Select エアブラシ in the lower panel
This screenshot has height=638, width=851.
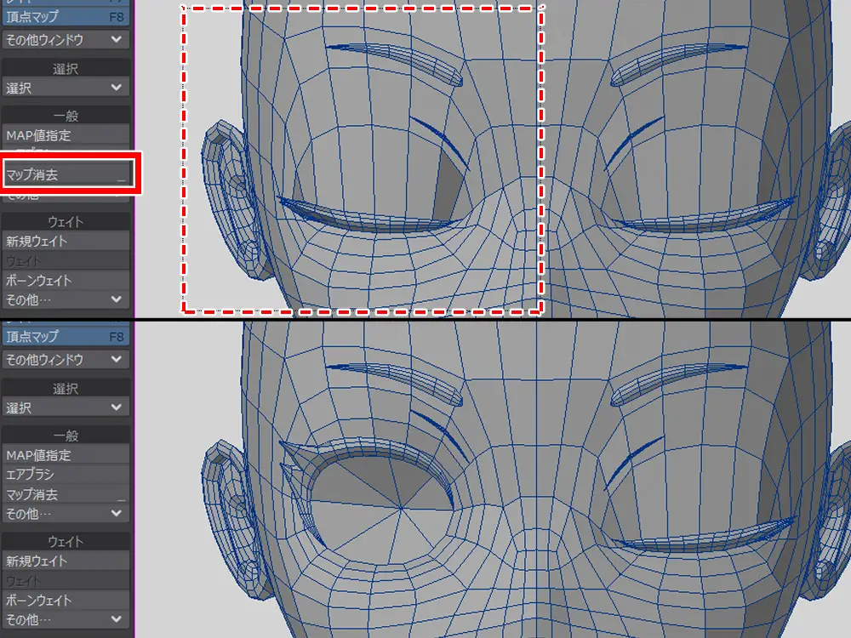click(66, 475)
